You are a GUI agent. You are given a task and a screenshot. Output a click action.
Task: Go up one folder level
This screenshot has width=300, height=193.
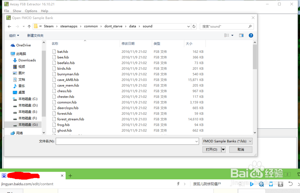click(29, 26)
